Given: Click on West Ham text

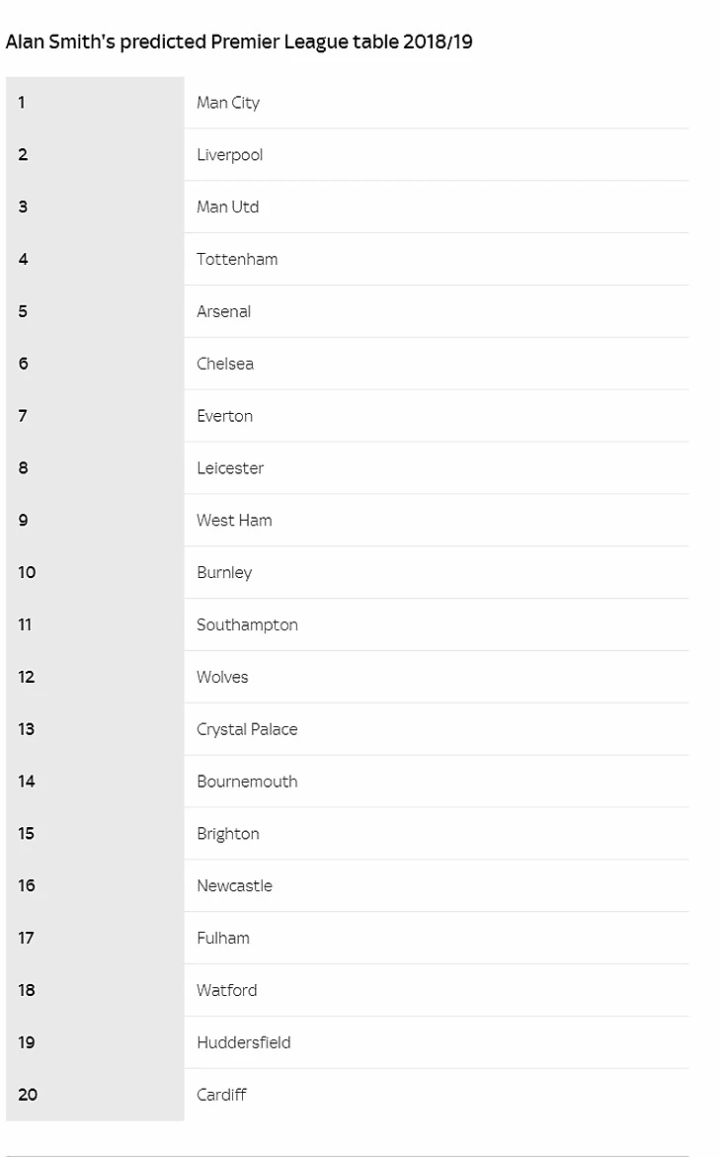Looking at the screenshot, I should [234, 521].
